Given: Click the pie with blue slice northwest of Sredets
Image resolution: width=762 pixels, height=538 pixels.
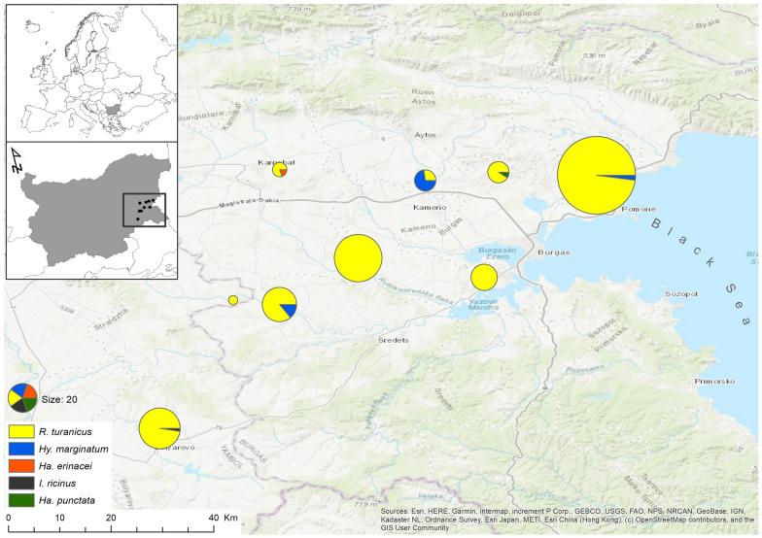Looking at the screenshot, I should tap(279, 304).
